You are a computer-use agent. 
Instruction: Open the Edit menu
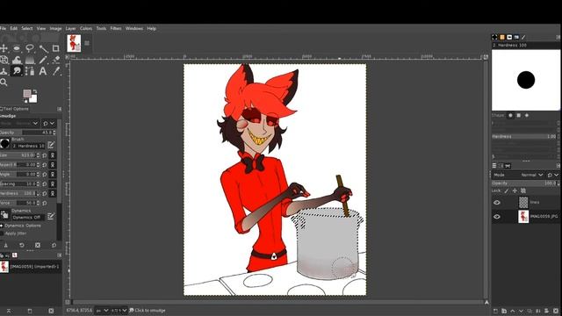14,28
